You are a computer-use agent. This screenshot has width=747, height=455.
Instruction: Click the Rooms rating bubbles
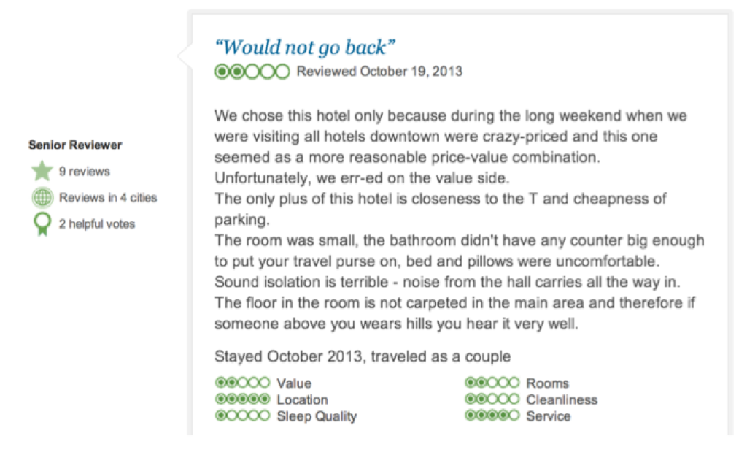point(492,383)
